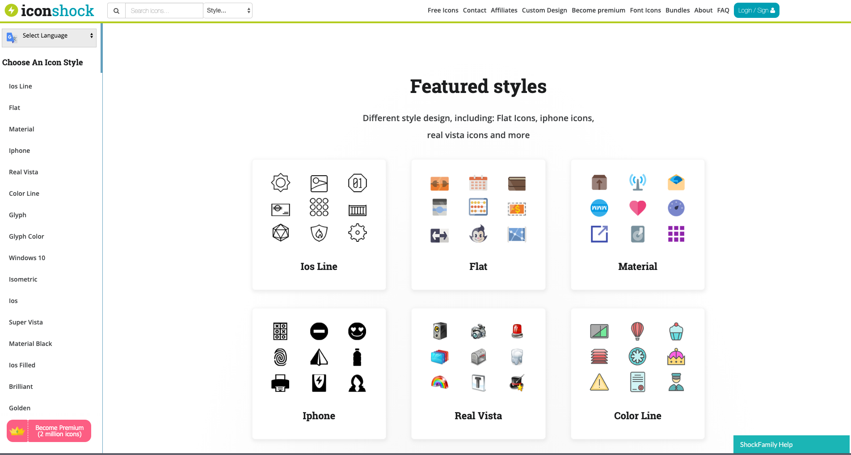Open the FAQ menu item

coord(723,10)
